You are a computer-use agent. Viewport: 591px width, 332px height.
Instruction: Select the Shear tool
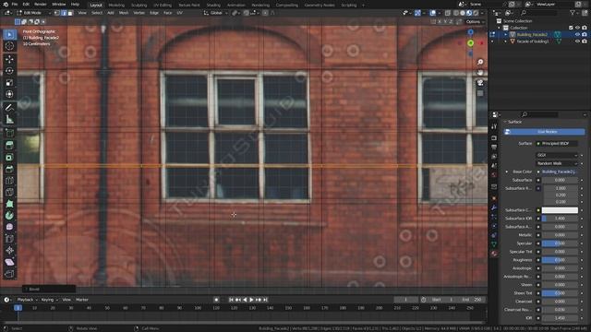(9, 262)
